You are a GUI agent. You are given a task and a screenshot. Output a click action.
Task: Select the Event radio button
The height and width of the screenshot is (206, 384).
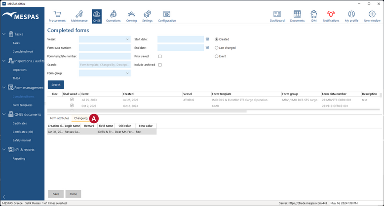217,56
